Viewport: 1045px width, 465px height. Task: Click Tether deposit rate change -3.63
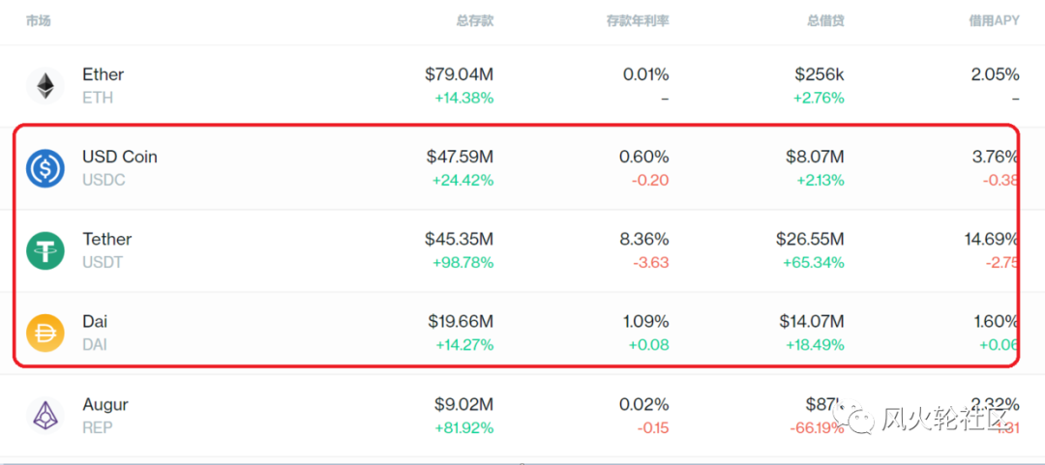coord(651,263)
